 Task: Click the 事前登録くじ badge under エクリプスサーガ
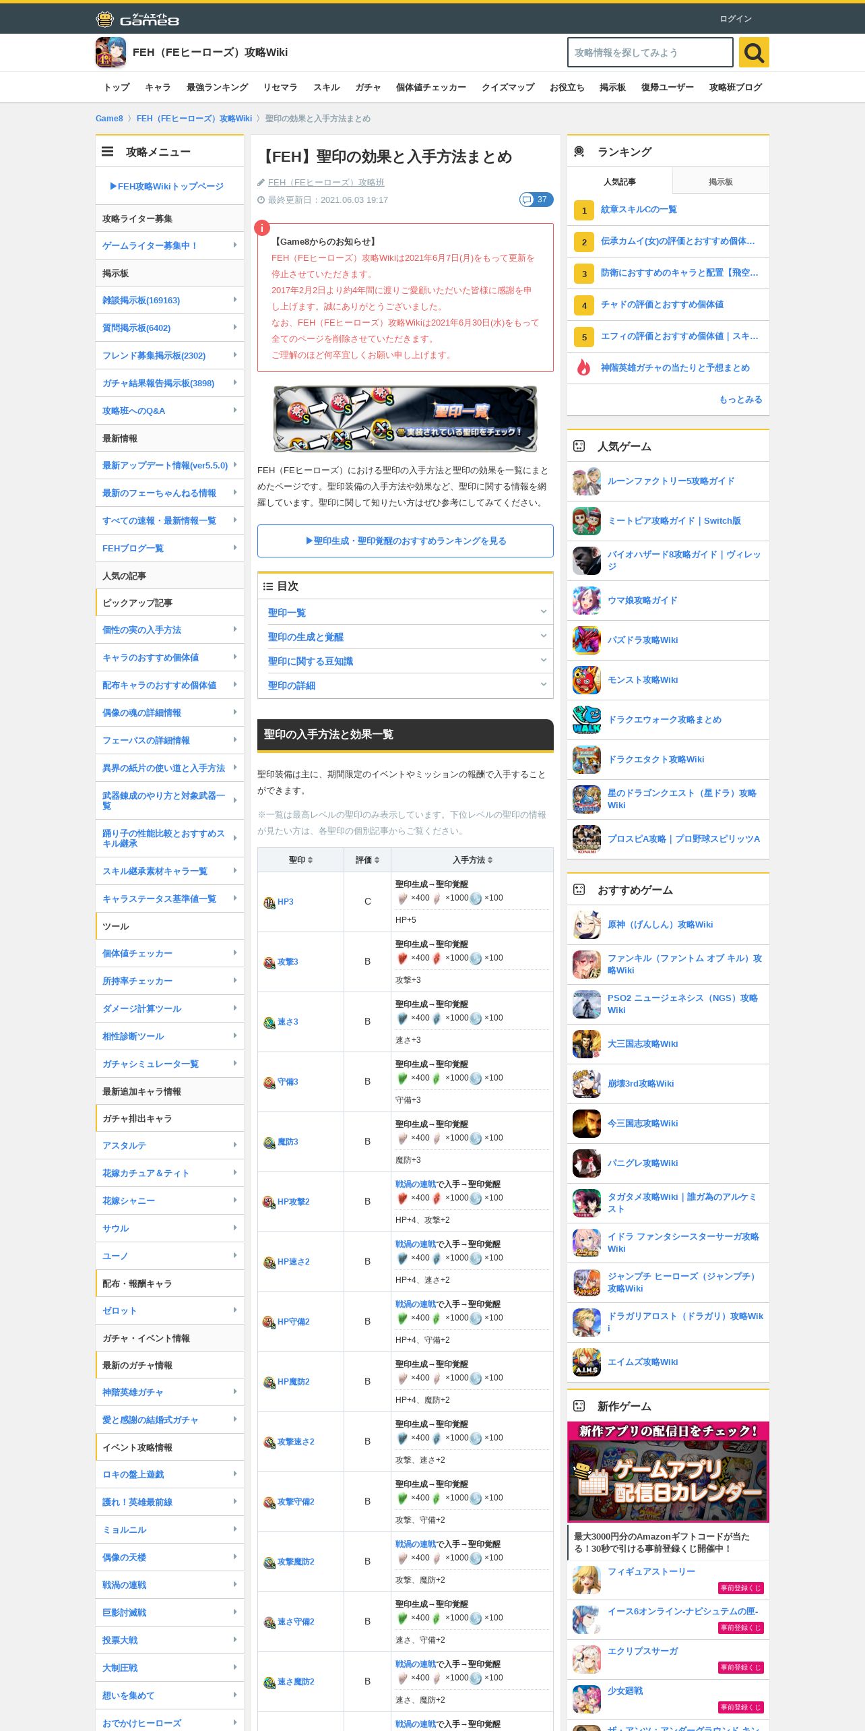click(x=741, y=1667)
